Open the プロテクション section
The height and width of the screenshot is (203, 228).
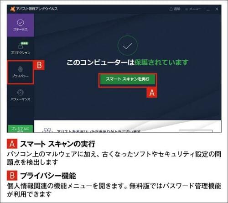tap(21, 48)
